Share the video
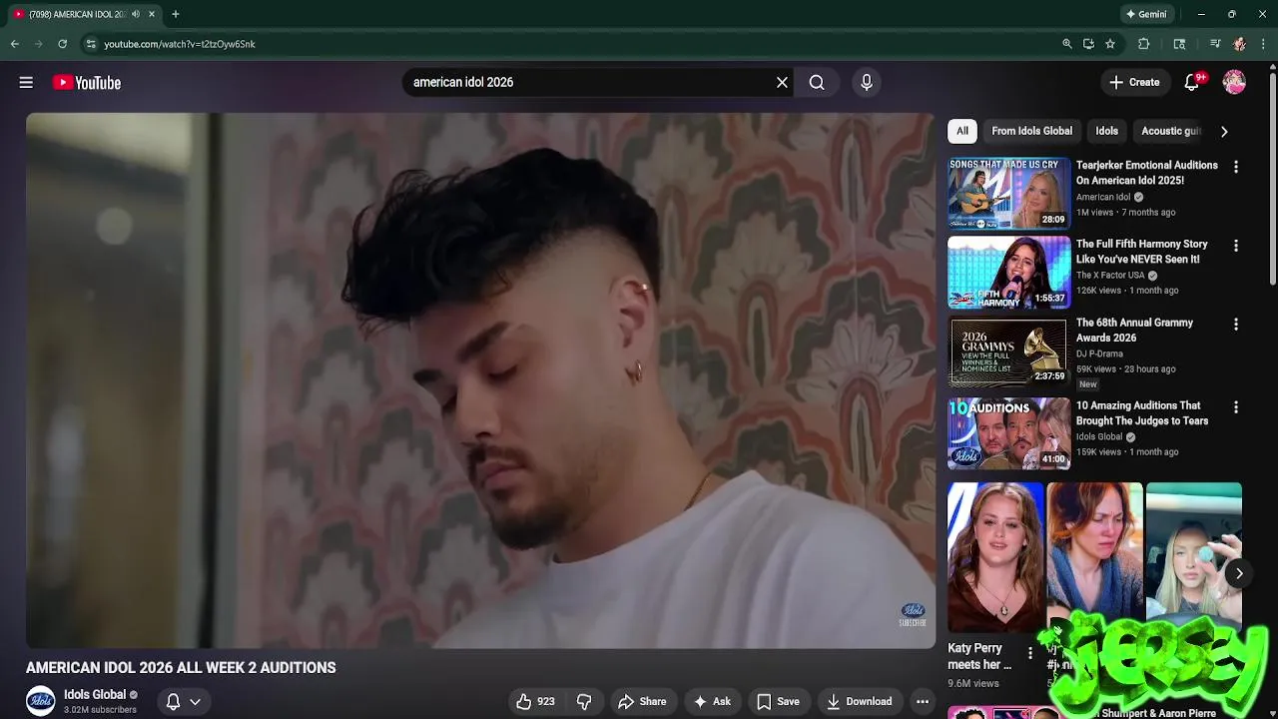The height and width of the screenshot is (719, 1278). tap(642, 702)
